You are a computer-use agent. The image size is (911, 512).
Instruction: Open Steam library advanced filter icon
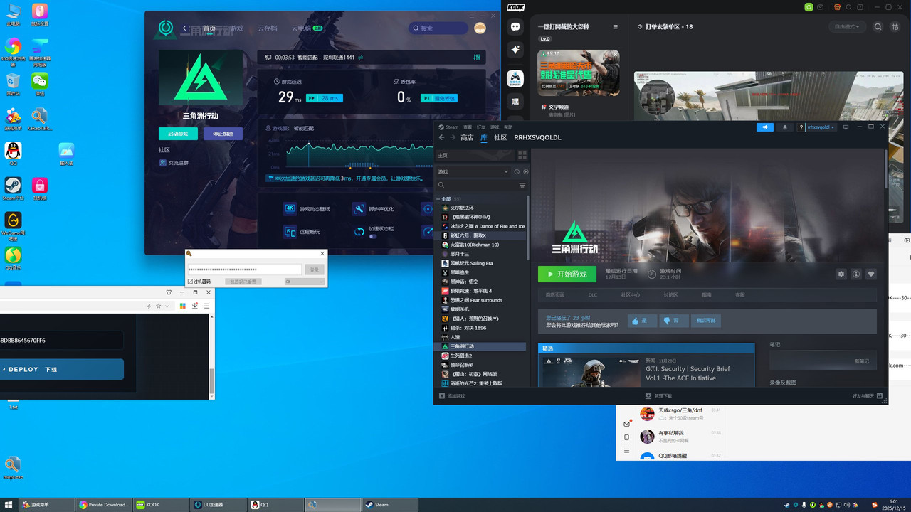coord(522,185)
